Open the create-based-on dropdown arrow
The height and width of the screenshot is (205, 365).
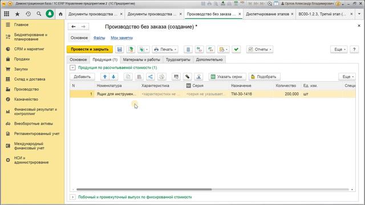tap(147, 50)
